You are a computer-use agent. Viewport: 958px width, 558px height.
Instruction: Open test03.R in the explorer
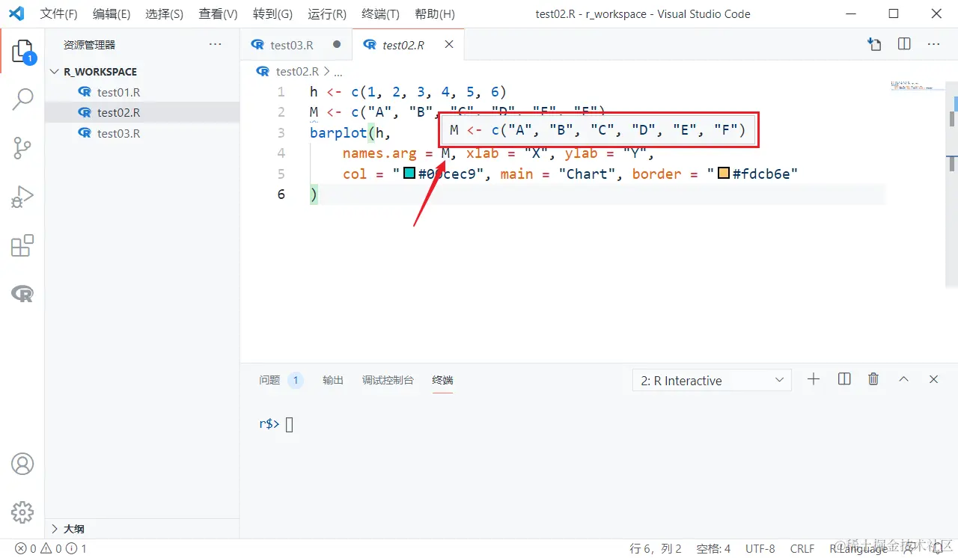point(142,133)
